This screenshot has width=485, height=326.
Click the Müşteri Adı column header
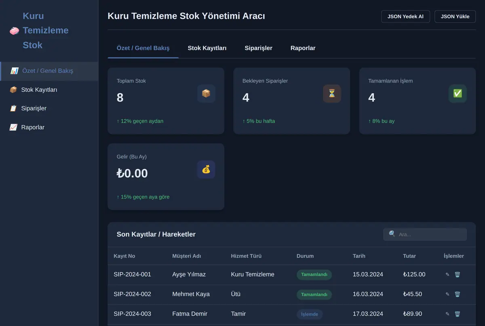(x=187, y=256)
